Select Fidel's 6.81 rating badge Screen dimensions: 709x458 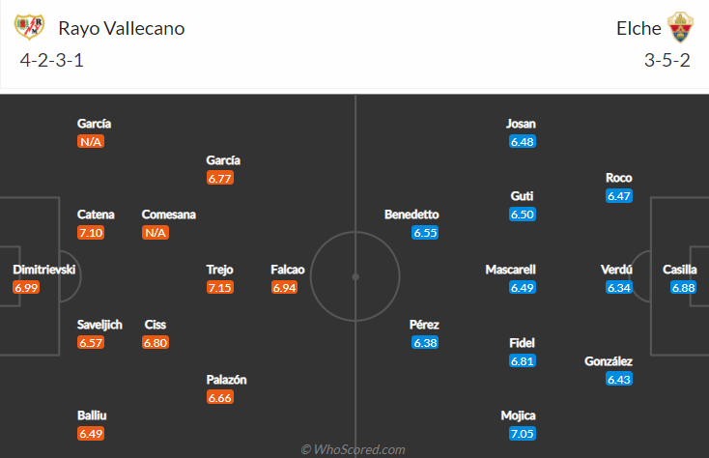point(523,360)
